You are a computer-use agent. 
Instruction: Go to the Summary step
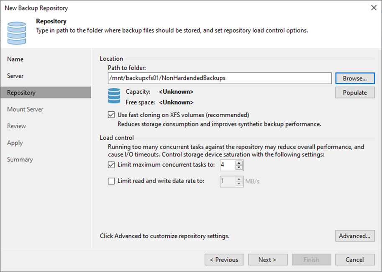tap(20, 159)
